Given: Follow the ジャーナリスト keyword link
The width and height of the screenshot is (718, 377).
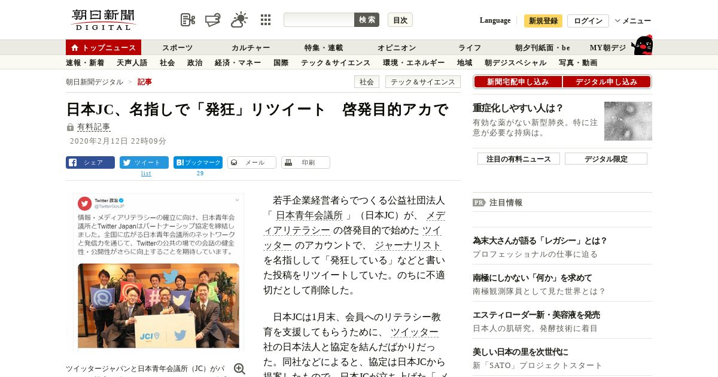Looking at the screenshot, I should 408,245.
